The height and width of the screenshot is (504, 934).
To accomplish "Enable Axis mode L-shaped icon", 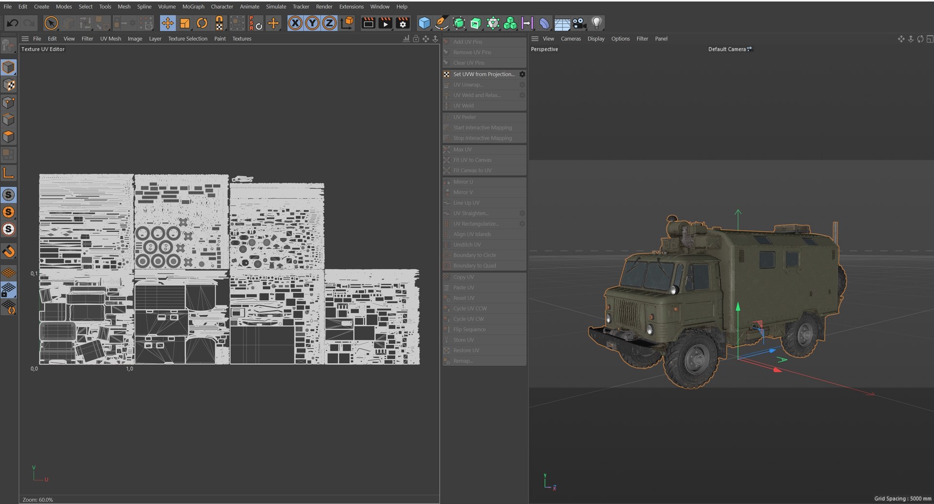I will point(9,173).
